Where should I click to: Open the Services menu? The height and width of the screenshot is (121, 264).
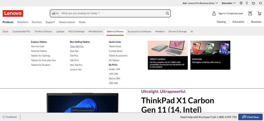click(x=37, y=22)
